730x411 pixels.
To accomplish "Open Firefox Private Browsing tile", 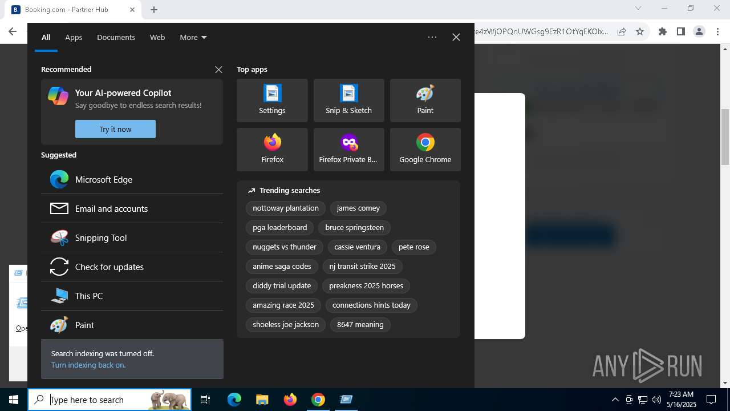I will coord(348,150).
